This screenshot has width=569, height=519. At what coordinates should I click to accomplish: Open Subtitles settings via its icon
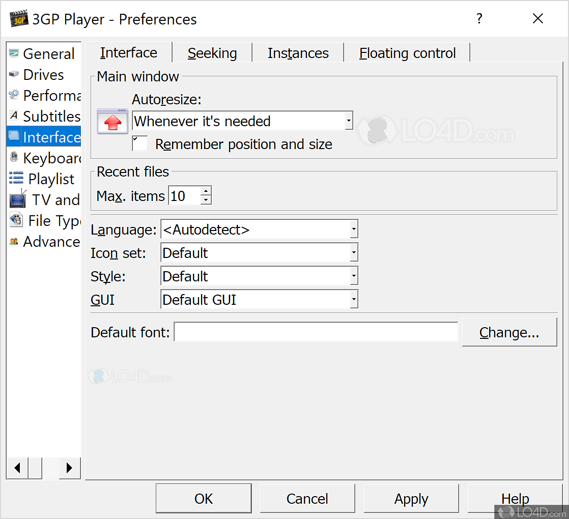14,116
